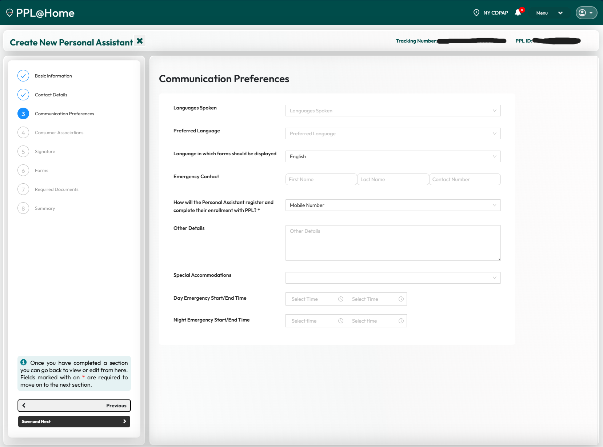Open the Preferred Language dropdown
The width and height of the screenshot is (603, 447).
click(393, 133)
